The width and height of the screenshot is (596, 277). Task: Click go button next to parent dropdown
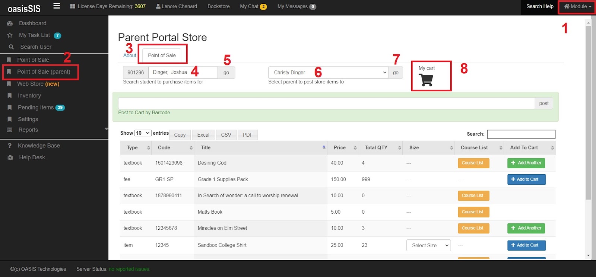396,73
